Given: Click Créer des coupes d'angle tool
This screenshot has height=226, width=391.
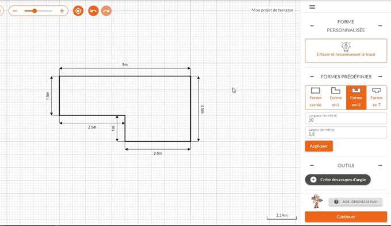Looking at the screenshot, I should click(338, 180).
